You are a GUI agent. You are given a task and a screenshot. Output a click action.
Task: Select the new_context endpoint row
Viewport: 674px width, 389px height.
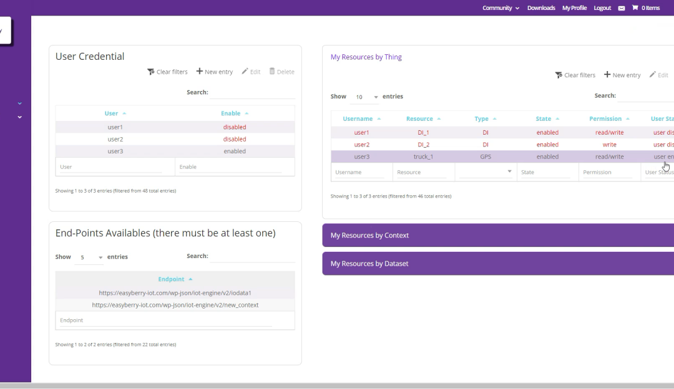(175, 305)
